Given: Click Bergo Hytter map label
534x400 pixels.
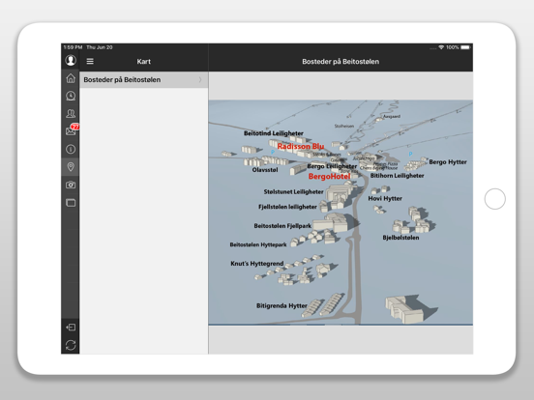Looking at the screenshot, I should (448, 162).
